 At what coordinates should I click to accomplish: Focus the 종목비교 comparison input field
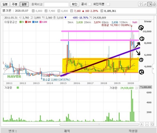click(56, 4)
